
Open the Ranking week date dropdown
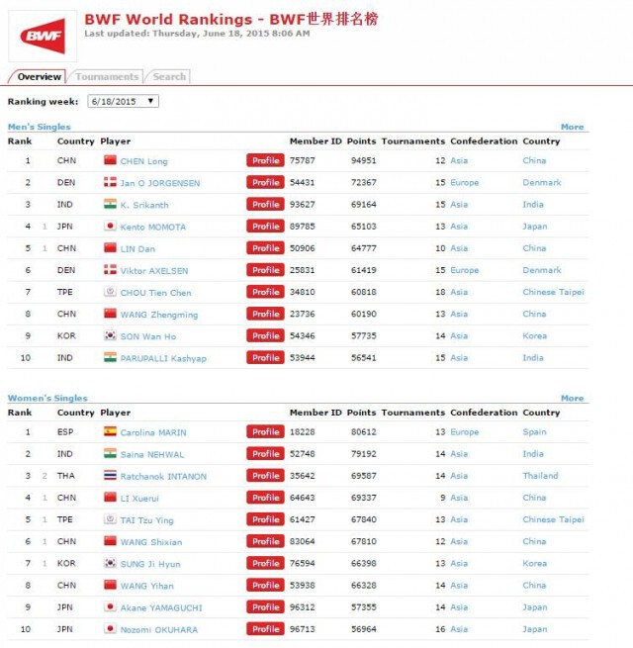(x=123, y=101)
